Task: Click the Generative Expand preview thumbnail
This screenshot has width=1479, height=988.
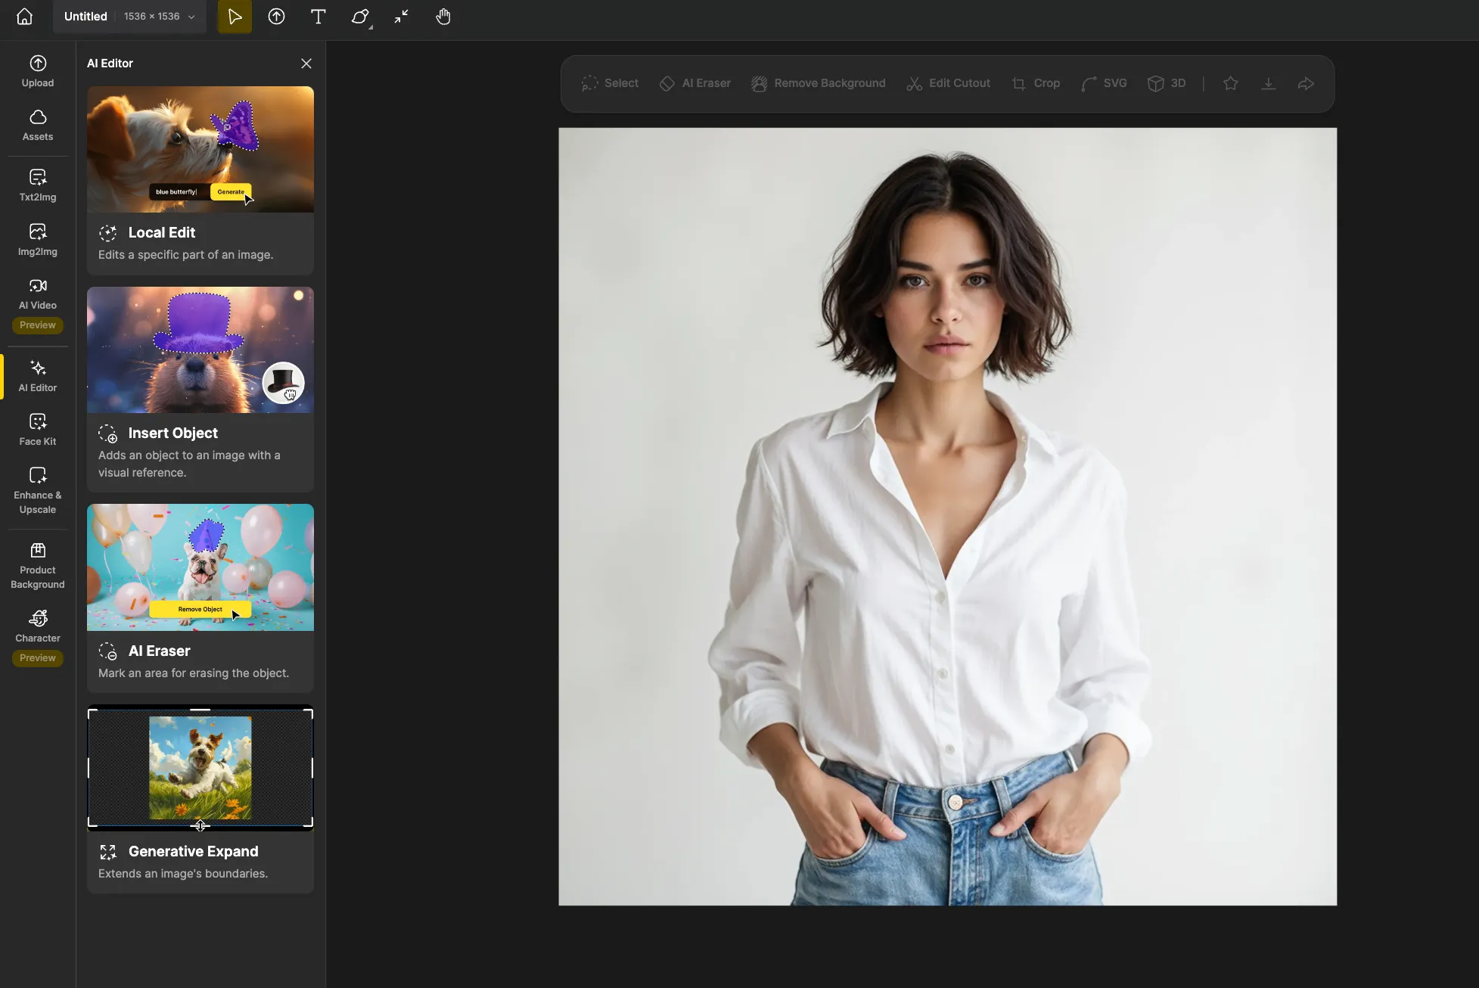Action: pyautogui.click(x=200, y=768)
